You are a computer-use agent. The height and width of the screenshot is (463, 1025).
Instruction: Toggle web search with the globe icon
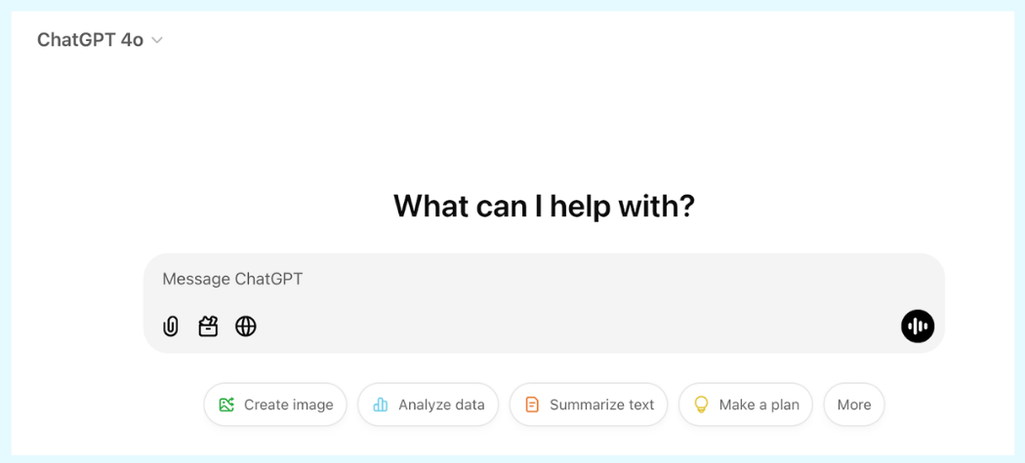246,327
